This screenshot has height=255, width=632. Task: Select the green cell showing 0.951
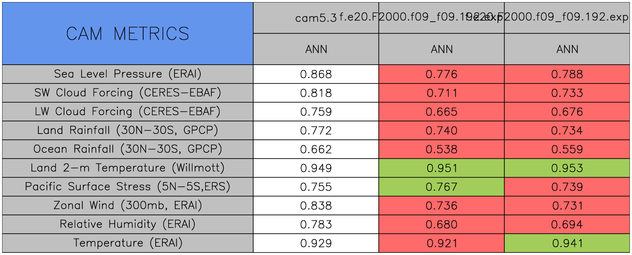[442, 168]
